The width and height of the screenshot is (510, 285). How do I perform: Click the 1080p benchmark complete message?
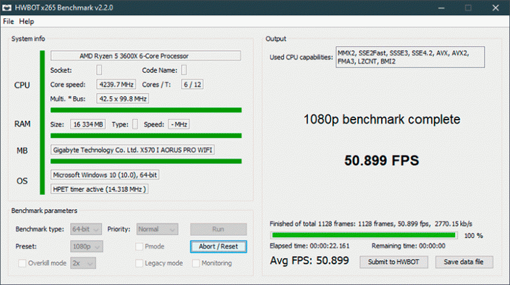click(x=382, y=120)
